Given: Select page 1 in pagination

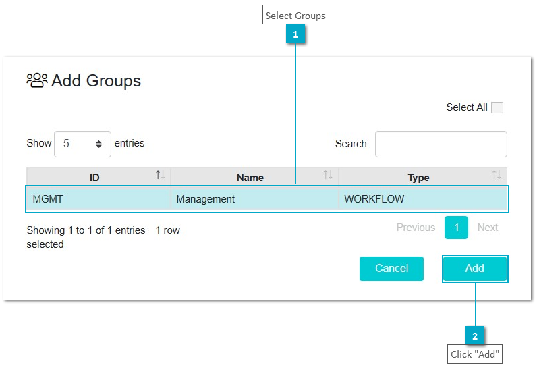Looking at the screenshot, I should point(456,228).
